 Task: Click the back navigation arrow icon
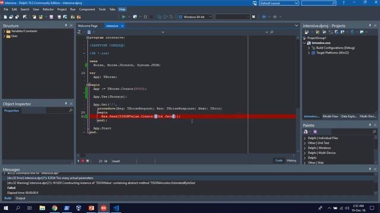click(x=264, y=17)
